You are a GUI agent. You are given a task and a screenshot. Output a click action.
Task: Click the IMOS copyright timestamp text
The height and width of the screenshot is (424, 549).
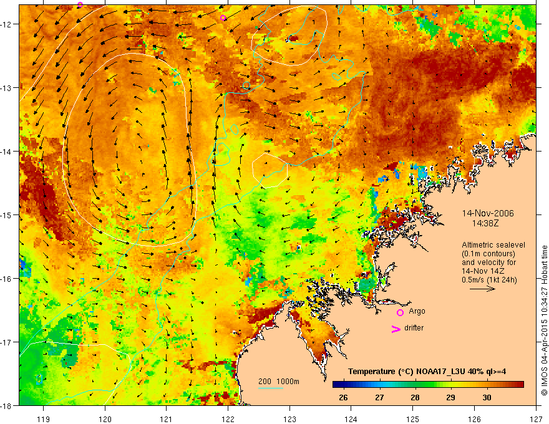click(x=544, y=320)
